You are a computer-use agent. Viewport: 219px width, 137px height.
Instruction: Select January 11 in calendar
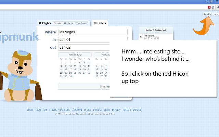point(75,66)
